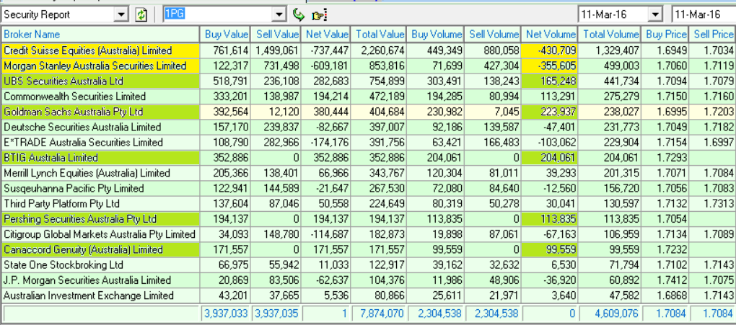
Task: Click buy value total 3,937,033
Action: [x=226, y=313]
